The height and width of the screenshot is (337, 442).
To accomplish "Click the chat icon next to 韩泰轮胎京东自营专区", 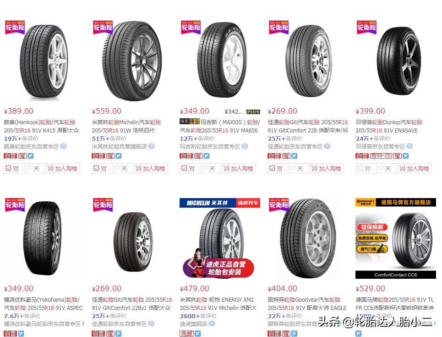I will click(x=63, y=146).
